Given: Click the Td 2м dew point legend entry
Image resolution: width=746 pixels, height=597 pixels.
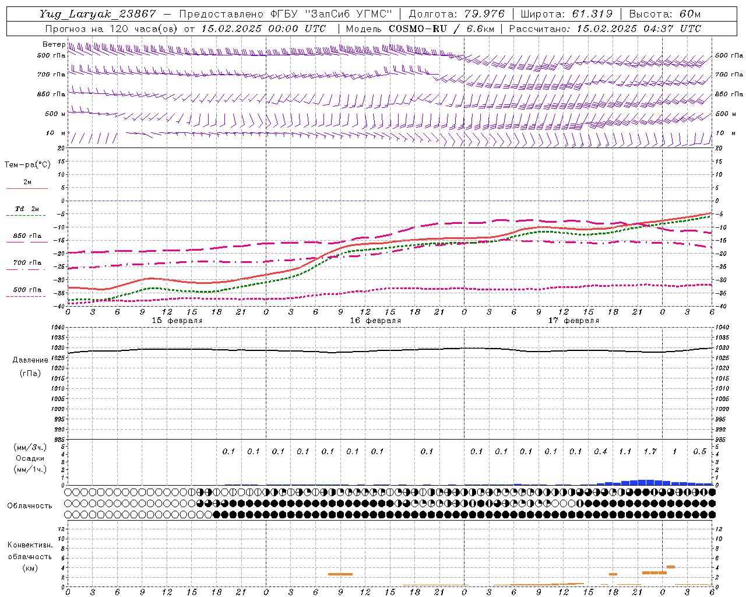Looking at the screenshot, I should tap(27, 209).
